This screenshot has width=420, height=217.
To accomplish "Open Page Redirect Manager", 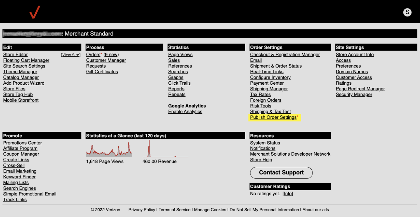I will coord(360,89).
